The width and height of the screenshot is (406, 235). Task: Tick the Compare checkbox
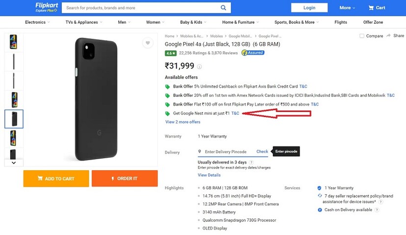pos(362,36)
